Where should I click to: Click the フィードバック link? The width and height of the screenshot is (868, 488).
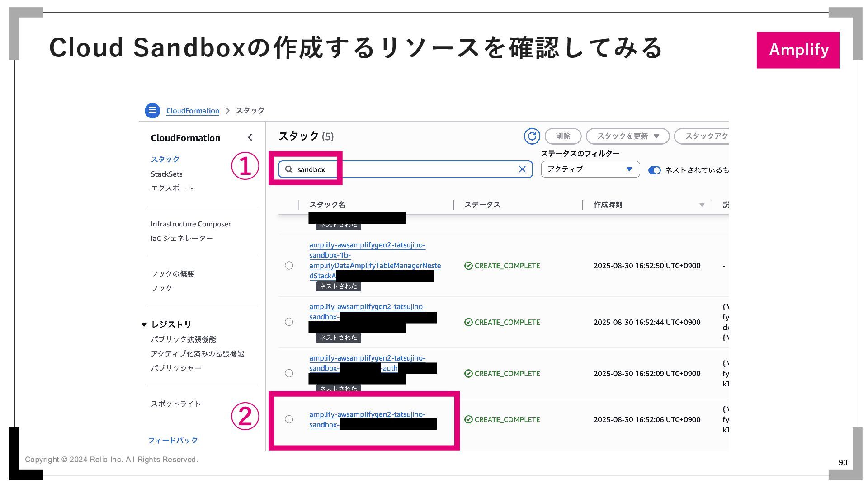[x=173, y=441]
